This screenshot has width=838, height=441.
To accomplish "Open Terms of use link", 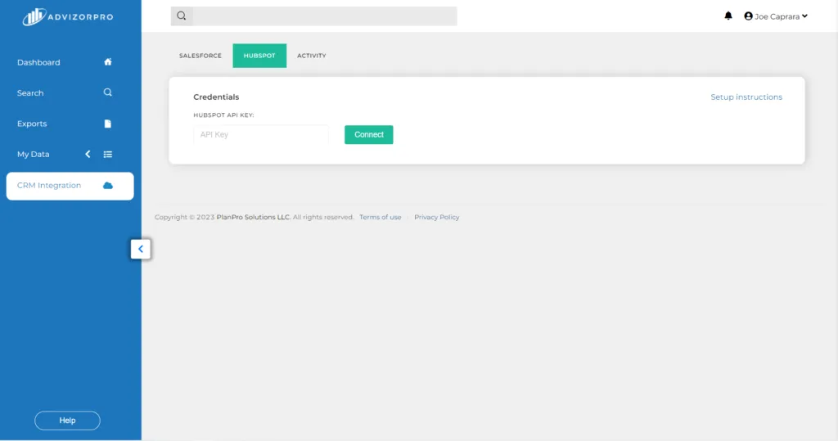I will pos(380,217).
